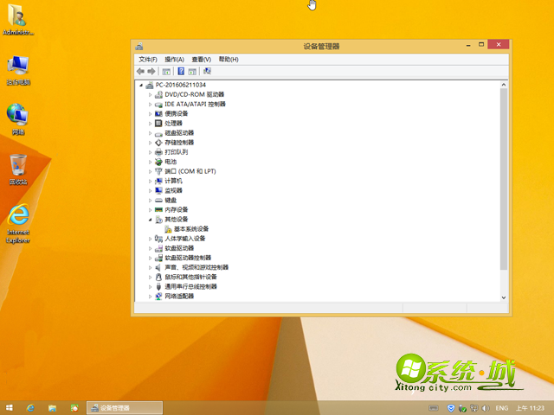Select the 端口 (COM 和 LPT) icon

158,171
